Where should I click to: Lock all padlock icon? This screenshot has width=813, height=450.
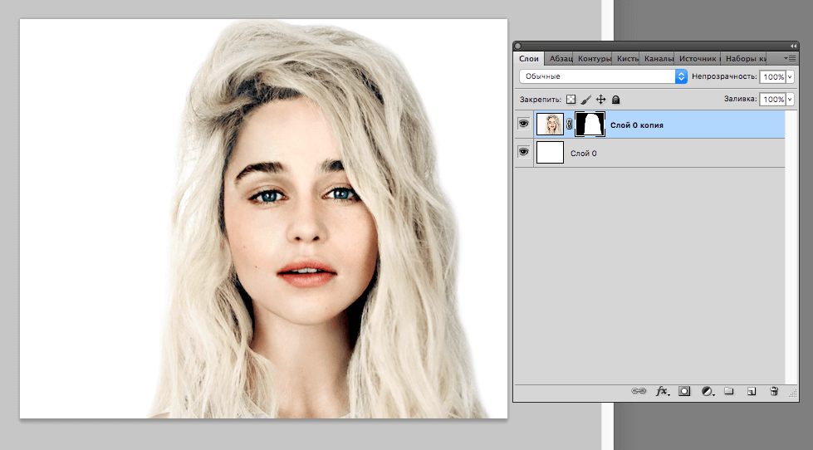point(615,99)
